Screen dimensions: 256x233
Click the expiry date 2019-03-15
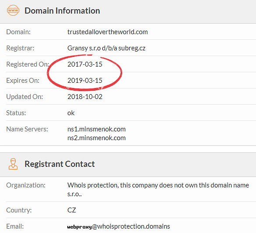[x=85, y=81]
